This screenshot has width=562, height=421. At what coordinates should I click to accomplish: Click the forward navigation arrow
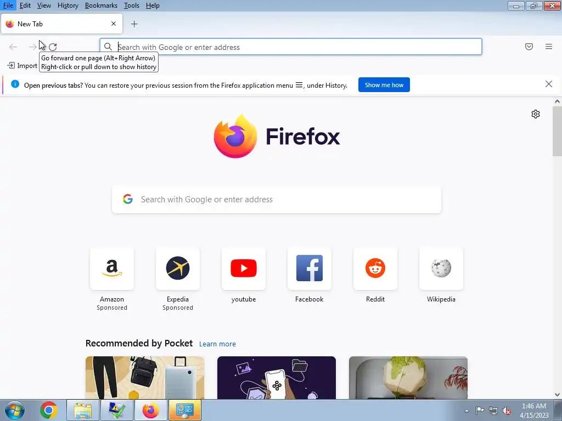32,47
